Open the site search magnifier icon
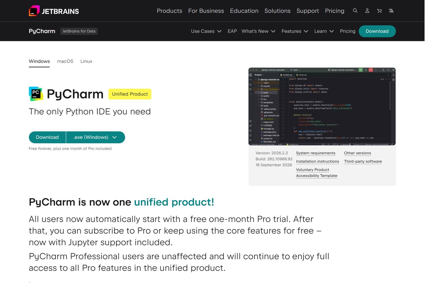The image size is (429, 283). pyautogui.click(x=355, y=11)
